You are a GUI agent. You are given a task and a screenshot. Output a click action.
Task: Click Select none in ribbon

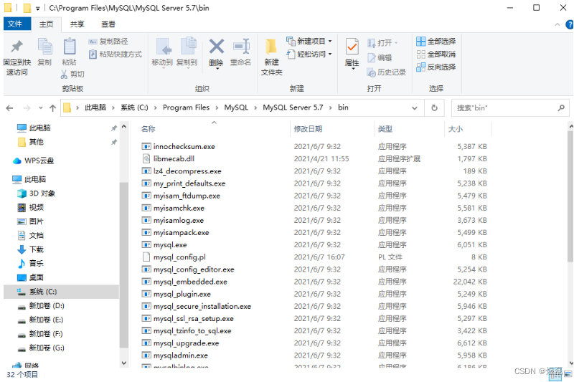[436, 54]
